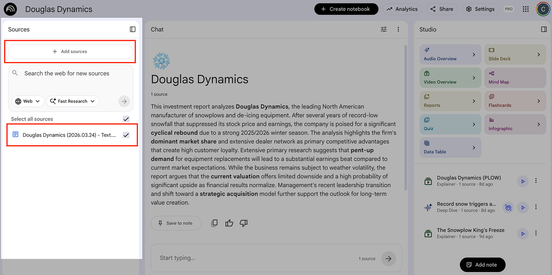Open the Audio Overview generator
Screen dimensions: 552x275
tap(450, 54)
